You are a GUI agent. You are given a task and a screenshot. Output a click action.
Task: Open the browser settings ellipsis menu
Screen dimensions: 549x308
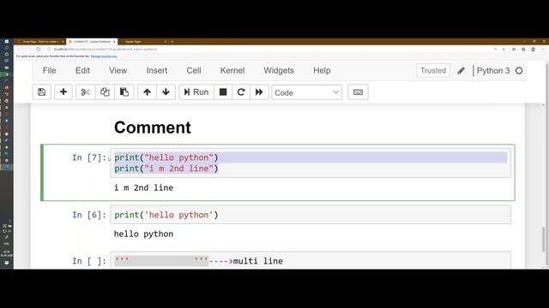coord(543,50)
